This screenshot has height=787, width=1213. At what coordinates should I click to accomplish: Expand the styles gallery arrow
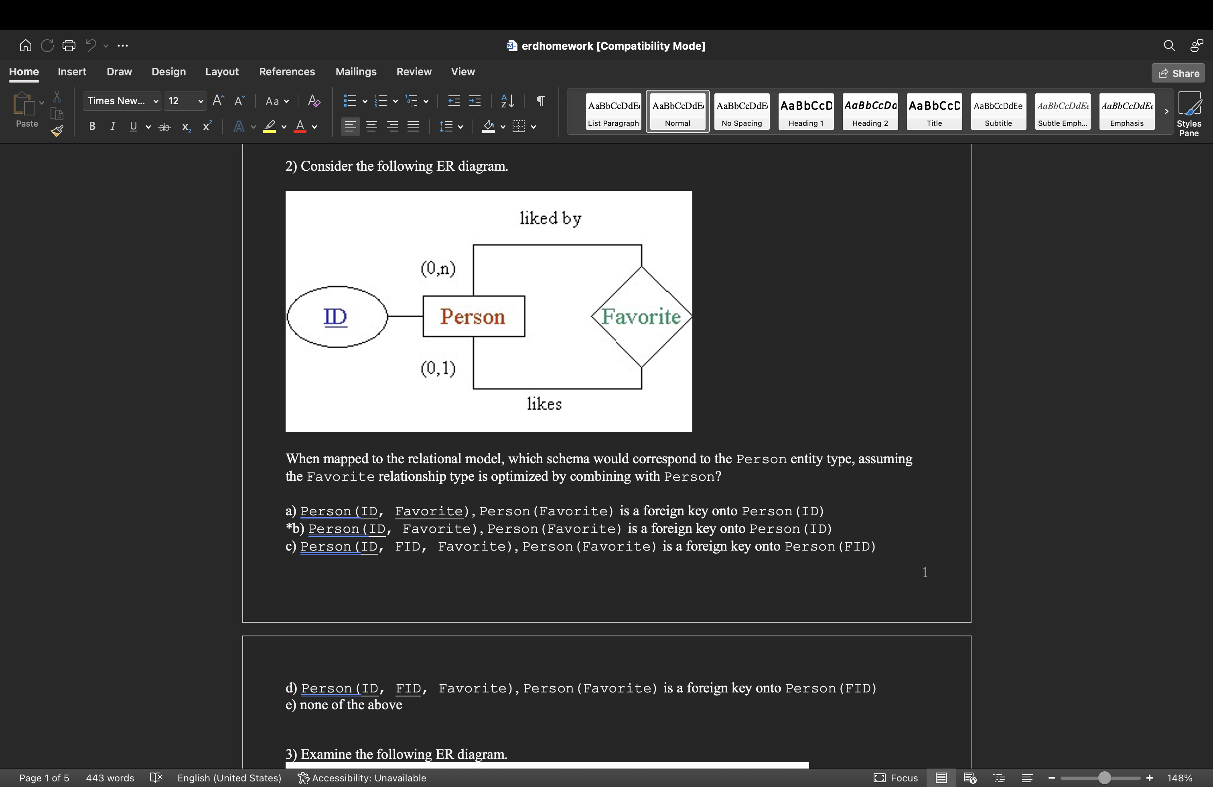tap(1166, 111)
